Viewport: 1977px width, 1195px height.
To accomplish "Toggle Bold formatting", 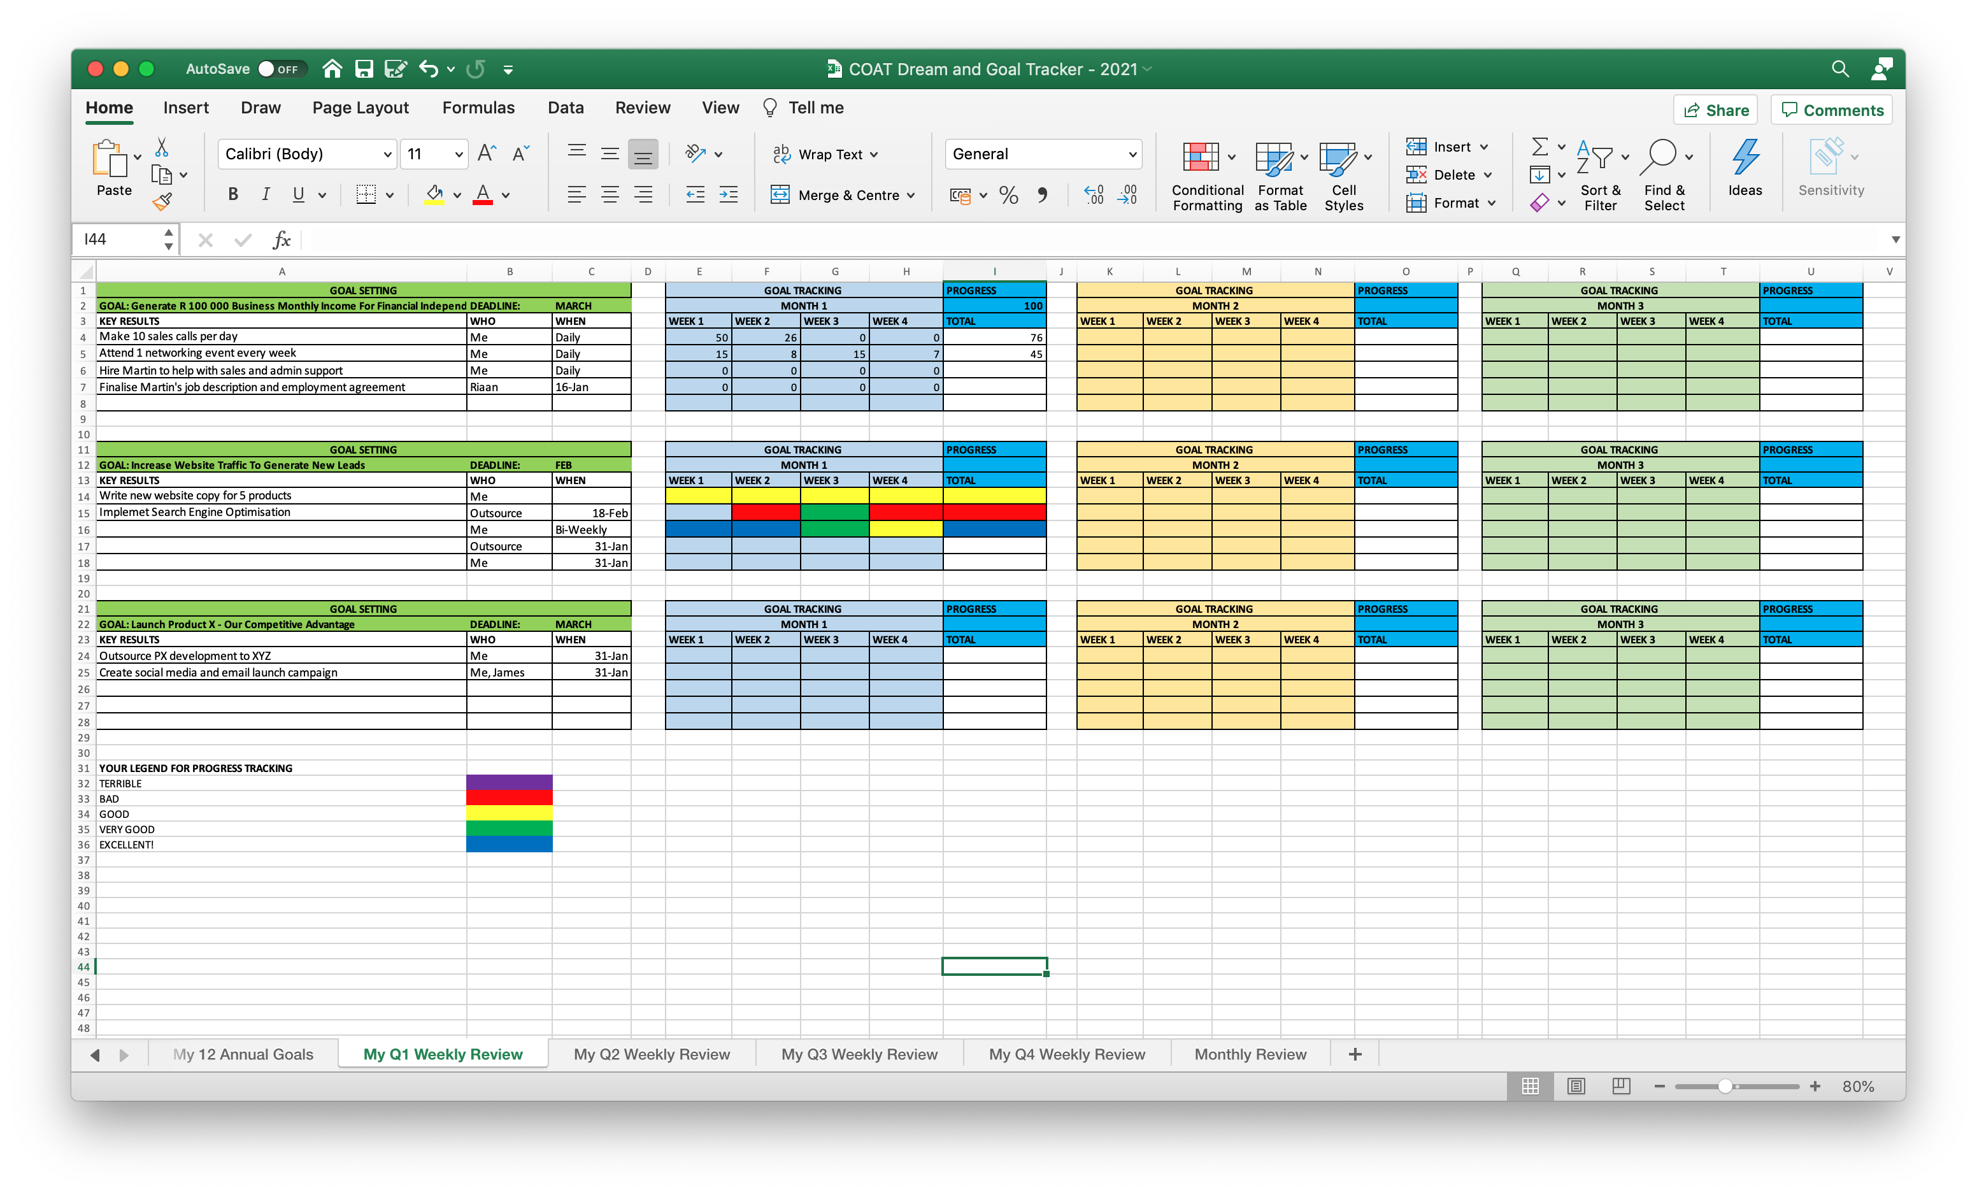I will pyautogui.click(x=234, y=194).
